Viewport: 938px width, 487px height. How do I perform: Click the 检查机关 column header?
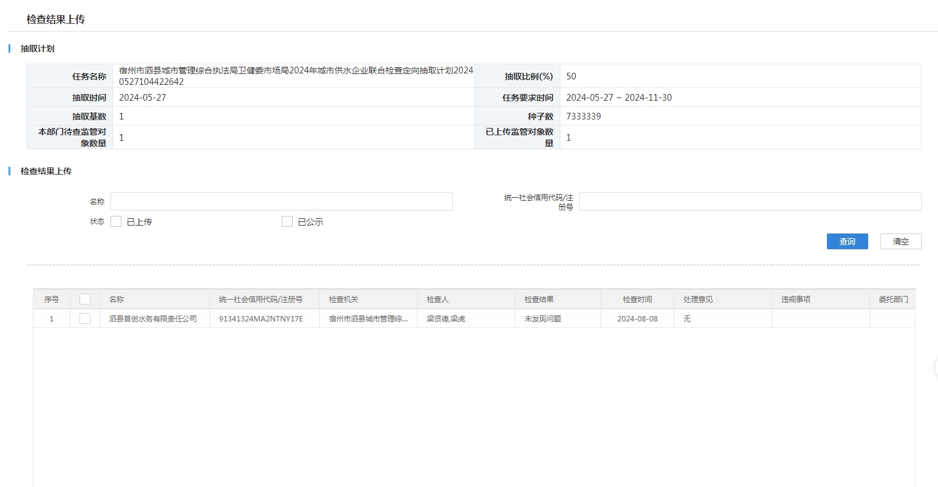click(x=344, y=300)
